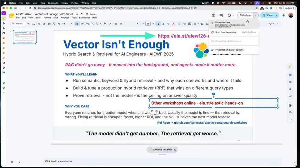Expand the font family dropdown arrow
The width and height of the screenshot is (300, 168).
point(137,24)
